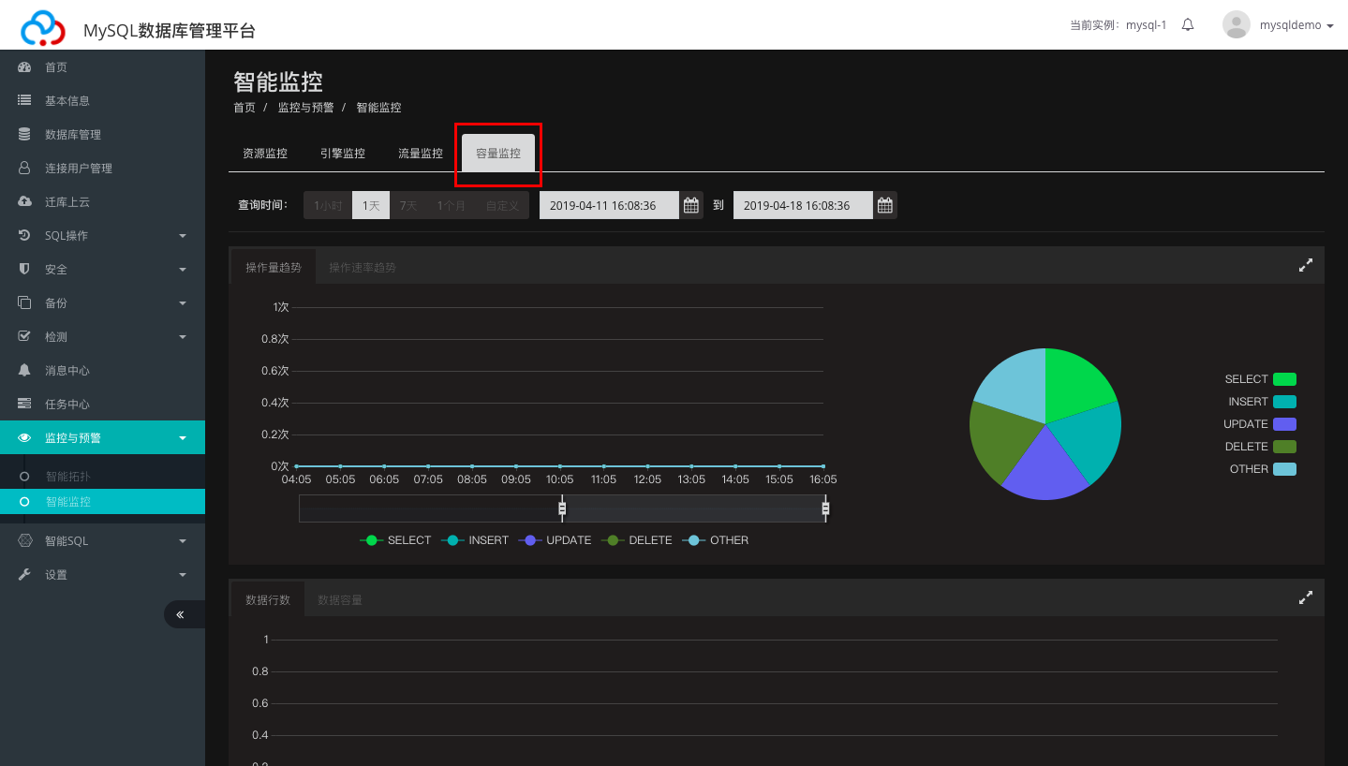This screenshot has width=1348, height=766.
Task: Open the start date calendar icon
Action: coord(691,205)
